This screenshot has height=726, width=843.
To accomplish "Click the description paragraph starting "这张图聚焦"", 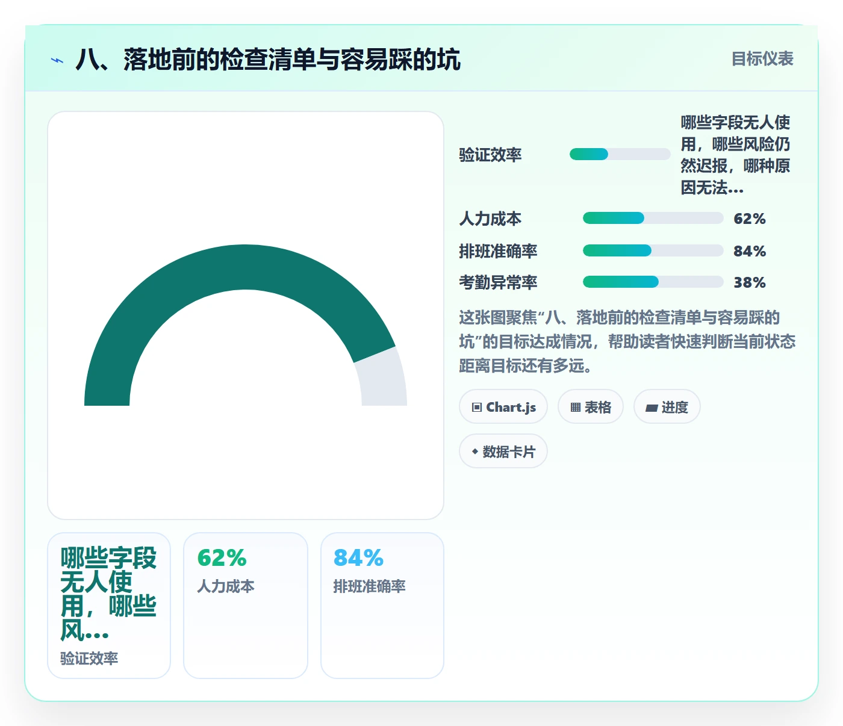I will point(627,341).
